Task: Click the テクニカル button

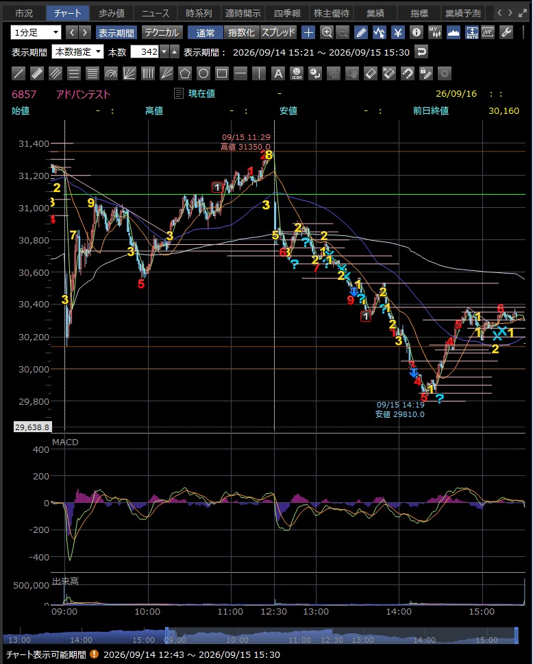Action: click(x=162, y=33)
